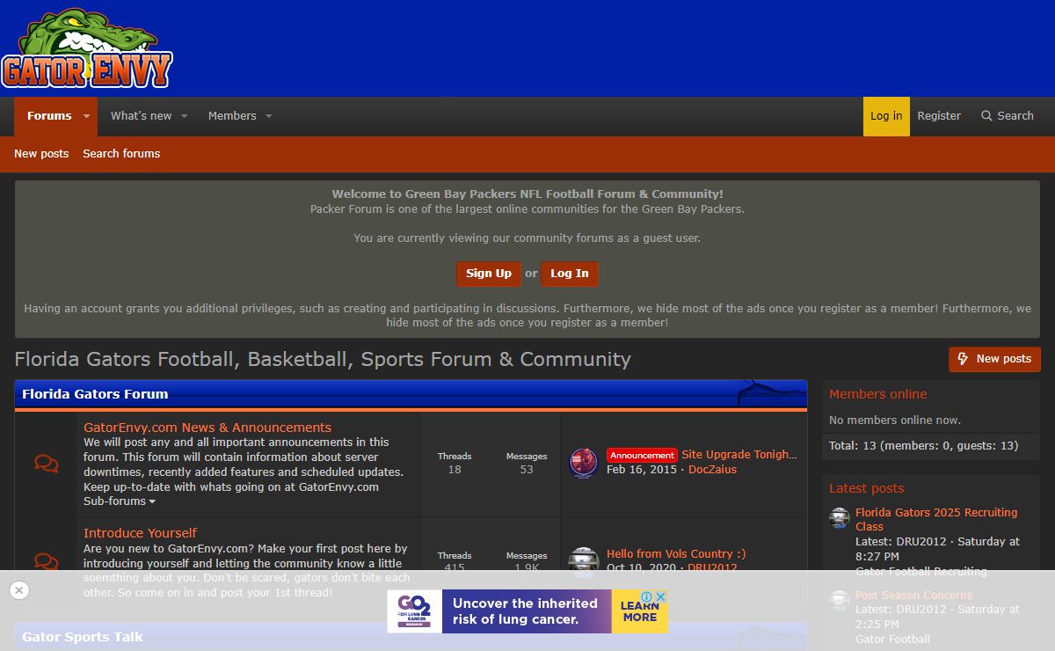
Task: Open DocZaius avatar next to Site Upgrade
Action: tap(584, 463)
